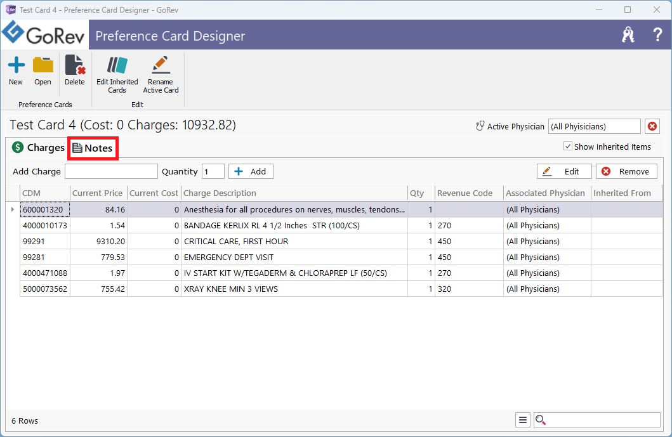Image resolution: width=672 pixels, height=437 pixels.
Task: Expand the row indicator for CDM 600001320
Action: click(x=13, y=209)
